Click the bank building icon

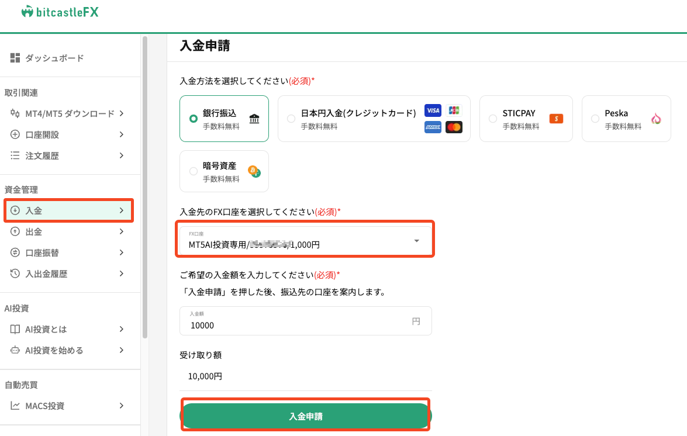pos(254,119)
